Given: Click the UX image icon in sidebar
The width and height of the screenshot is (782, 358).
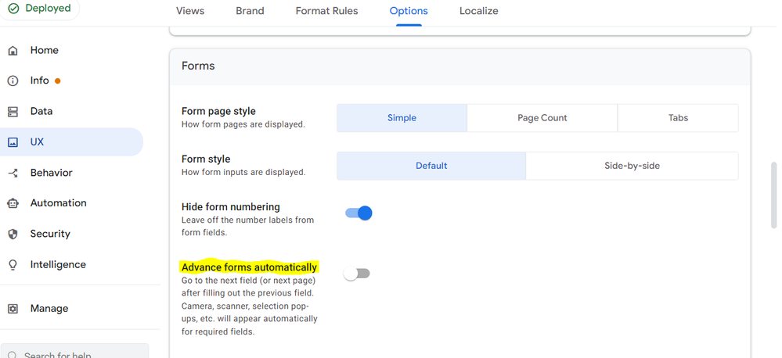Looking at the screenshot, I should (13, 142).
